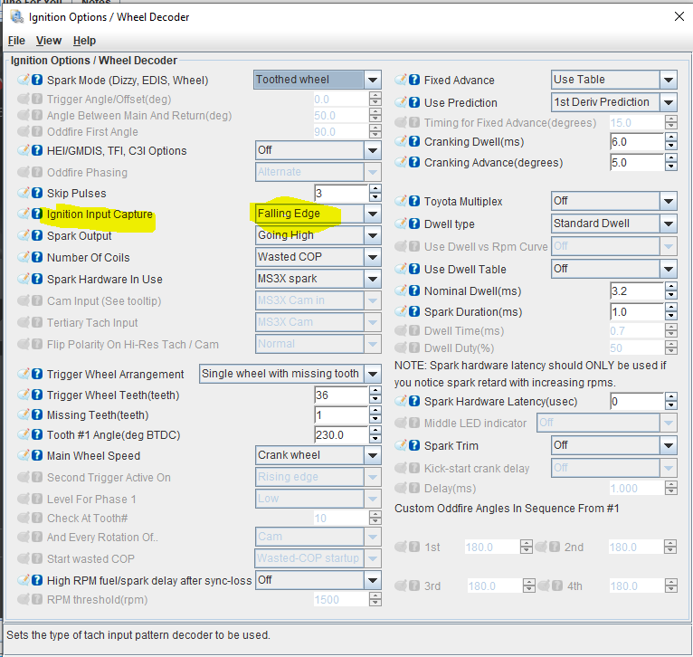Open help icon for Trigger Wheel Teeth
This screenshot has width=693, height=657.
click(x=37, y=395)
